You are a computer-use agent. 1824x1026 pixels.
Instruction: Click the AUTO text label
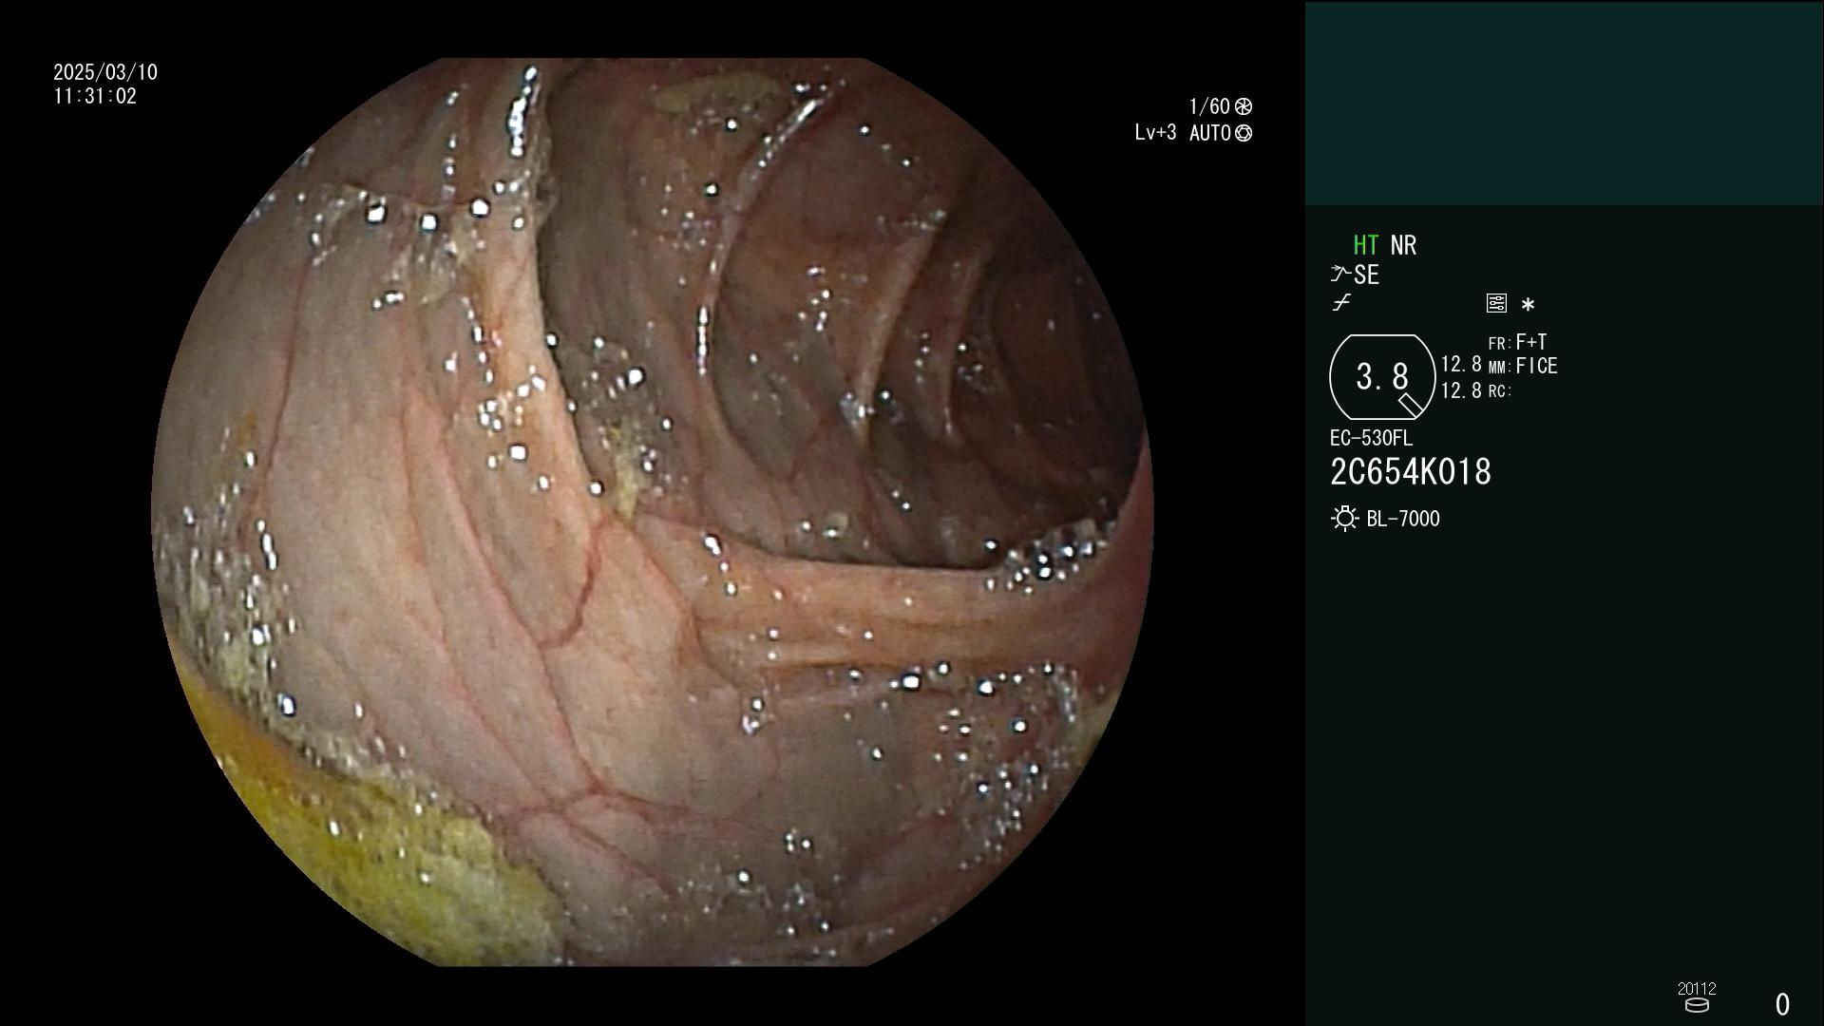pyautogui.click(x=1210, y=133)
